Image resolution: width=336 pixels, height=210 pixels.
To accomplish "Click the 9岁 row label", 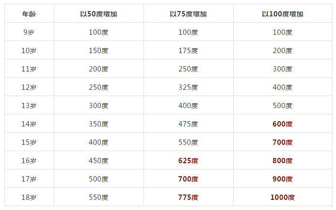I will [x=29, y=32].
